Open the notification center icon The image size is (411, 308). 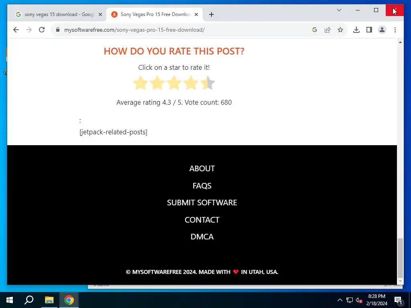point(398,300)
